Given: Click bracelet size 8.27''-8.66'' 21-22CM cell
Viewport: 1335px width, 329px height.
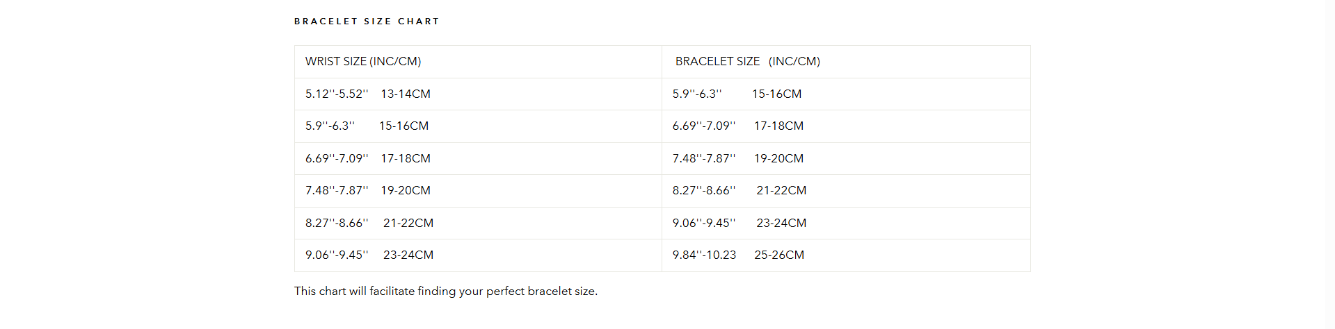Looking at the screenshot, I should tap(846, 191).
